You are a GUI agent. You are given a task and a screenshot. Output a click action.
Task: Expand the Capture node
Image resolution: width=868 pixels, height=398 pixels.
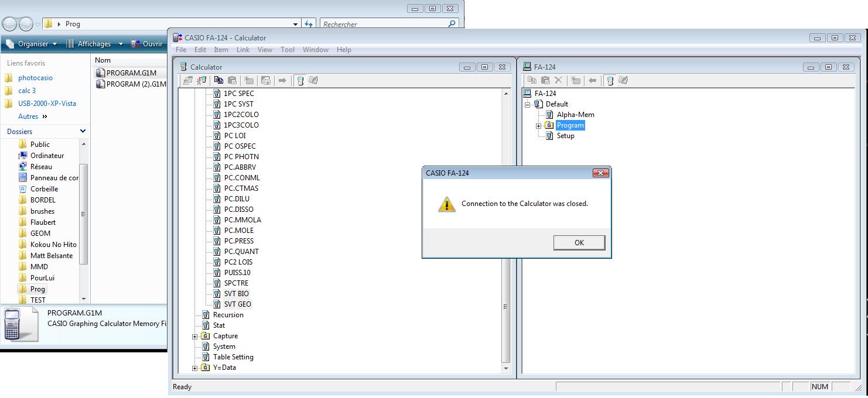[x=195, y=336]
